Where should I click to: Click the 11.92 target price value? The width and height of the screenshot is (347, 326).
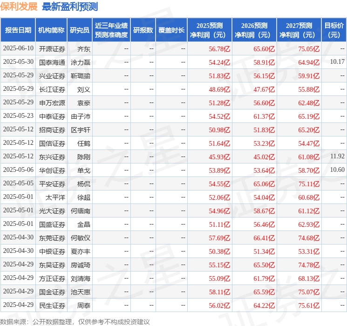pyautogui.click(x=337, y=156)
